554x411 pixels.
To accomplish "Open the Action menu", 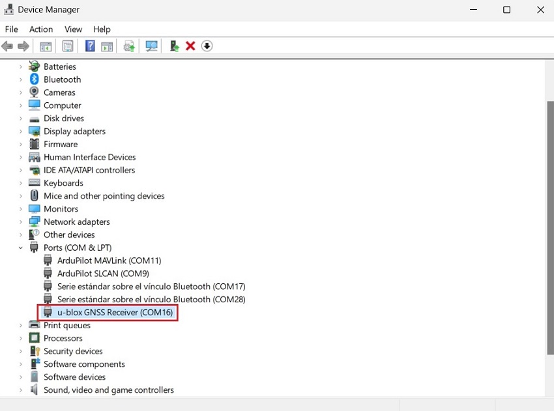I will click(41, 29).
